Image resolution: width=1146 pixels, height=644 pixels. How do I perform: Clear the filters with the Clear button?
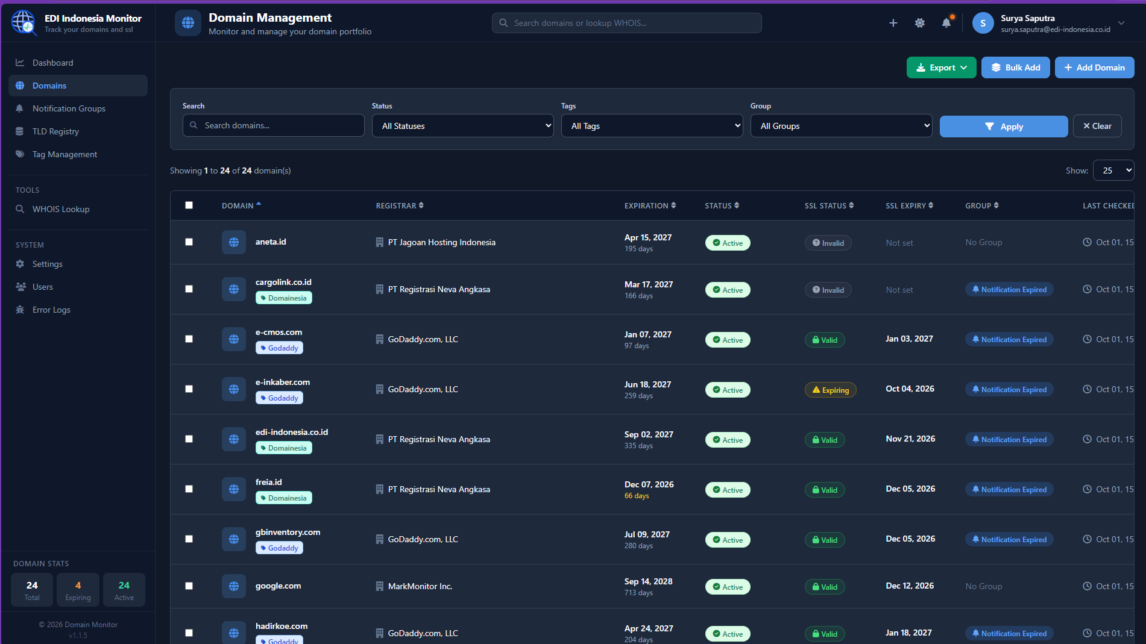point(1097,126)
